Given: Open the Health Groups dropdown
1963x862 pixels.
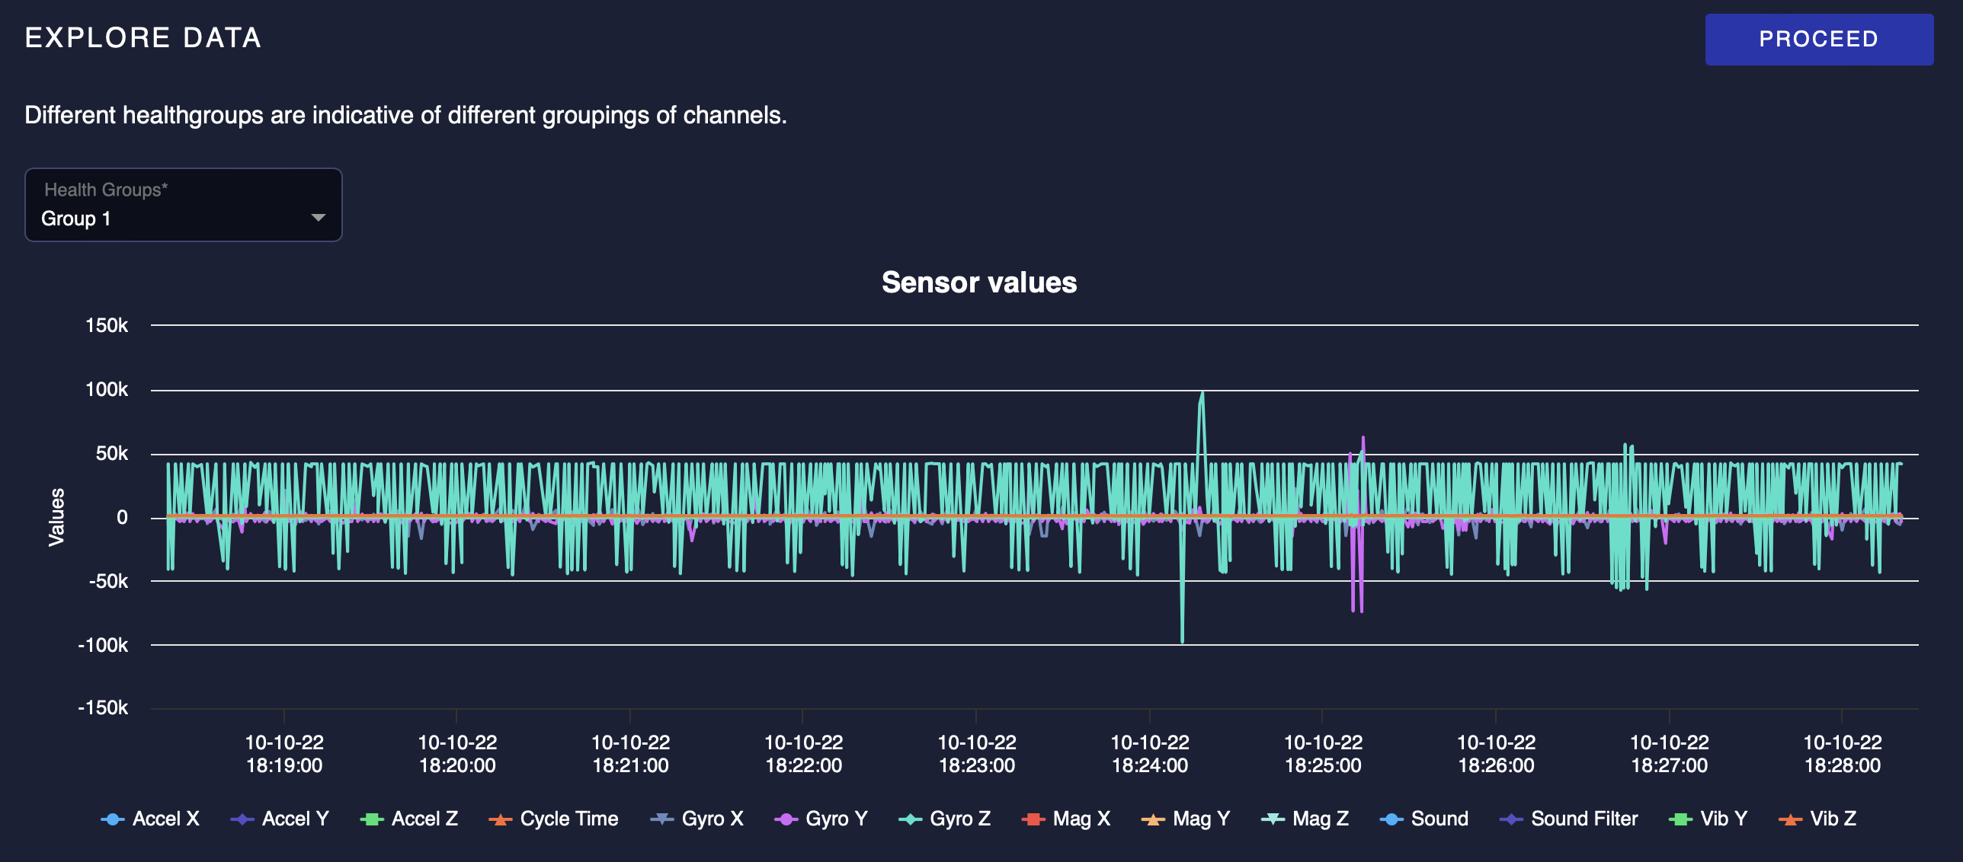Looking at the screenshot, I should click(x=184, y=205).
